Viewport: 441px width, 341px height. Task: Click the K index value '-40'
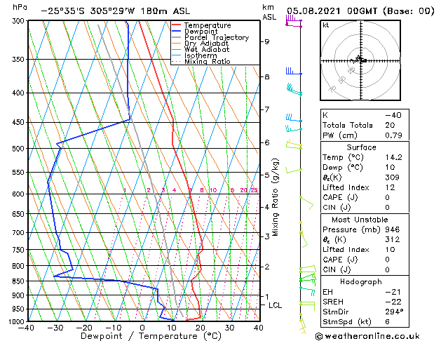coord(393,115)
